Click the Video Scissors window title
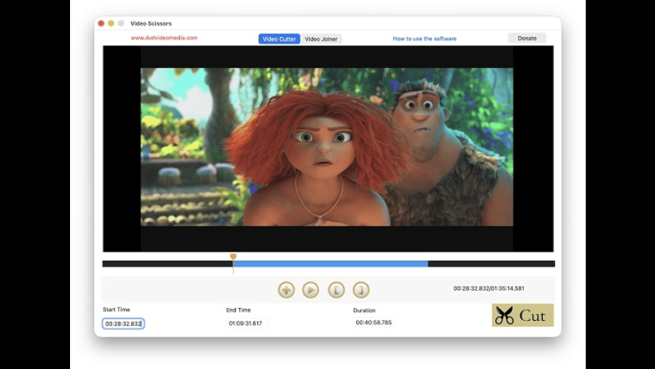The image size is (655, 369). (x=151, y=23)
